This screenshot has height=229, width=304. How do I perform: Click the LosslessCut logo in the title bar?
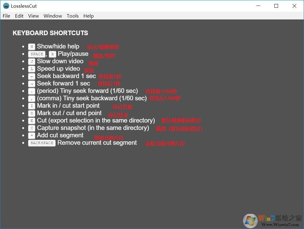[6, 6]
